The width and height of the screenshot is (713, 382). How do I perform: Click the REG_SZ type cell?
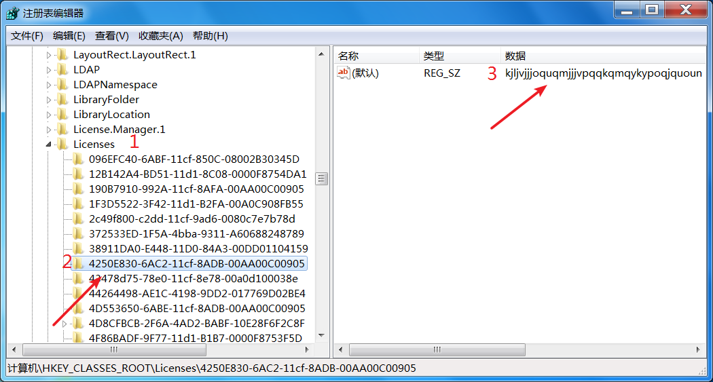click(442, 73)
